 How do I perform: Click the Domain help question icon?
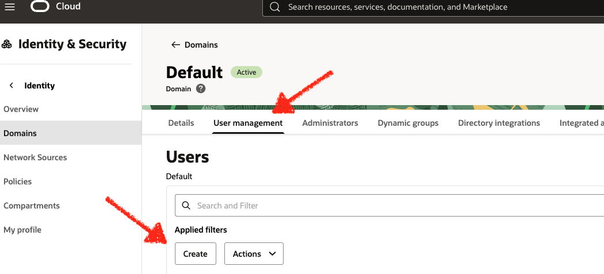[x=201, y=89]
